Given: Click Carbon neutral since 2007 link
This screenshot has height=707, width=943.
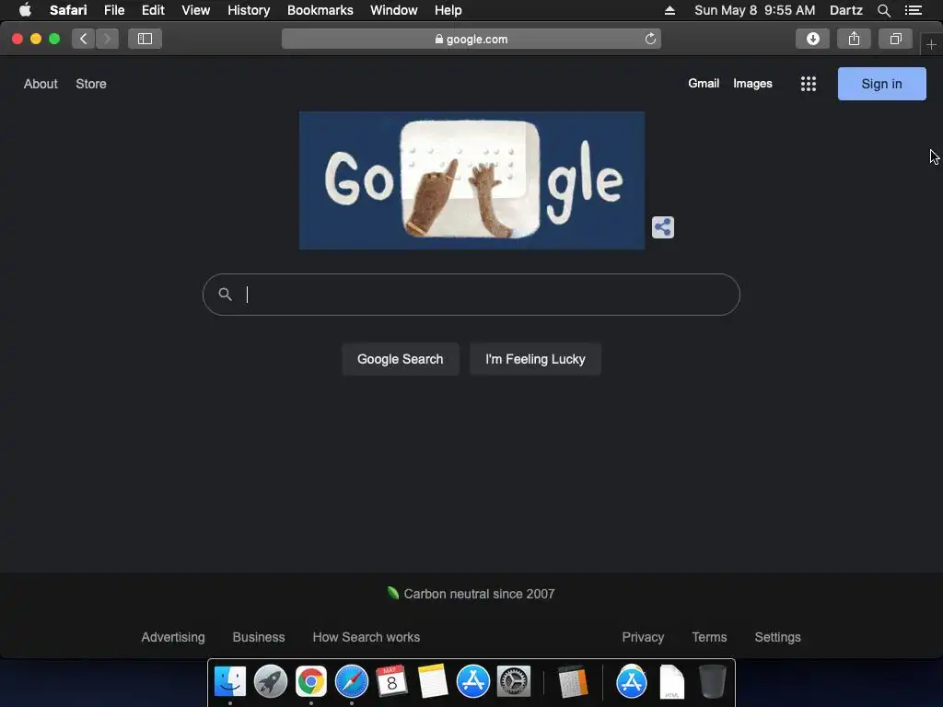Looking at the screenshot, I should coord(471,594).
